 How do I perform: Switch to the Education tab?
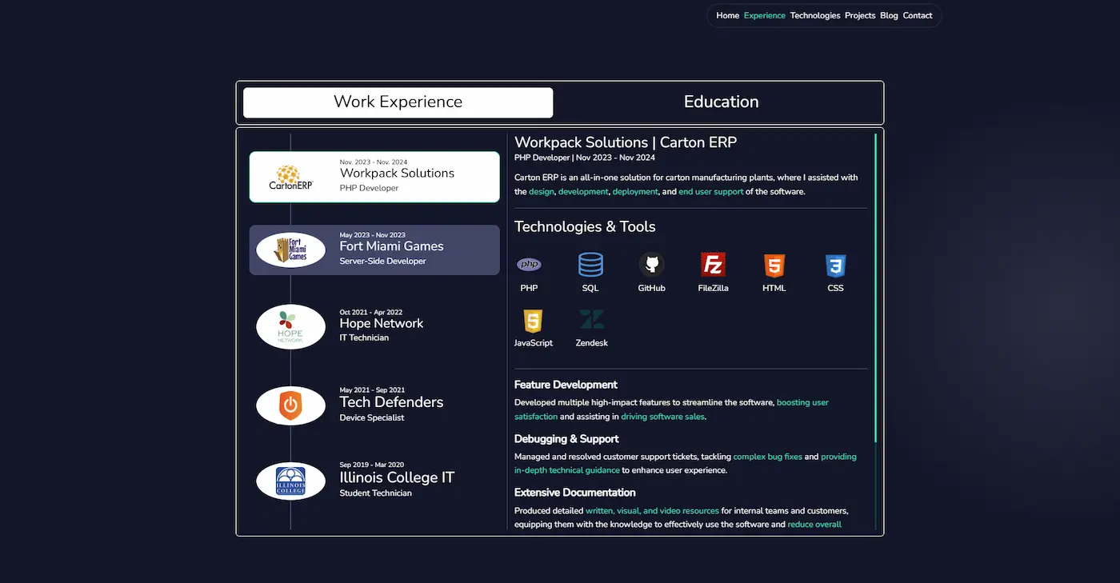[720, 102]
